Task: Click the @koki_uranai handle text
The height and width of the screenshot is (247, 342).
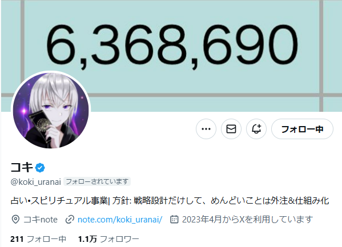Action: pyautogui.click(x=35, y=181)
